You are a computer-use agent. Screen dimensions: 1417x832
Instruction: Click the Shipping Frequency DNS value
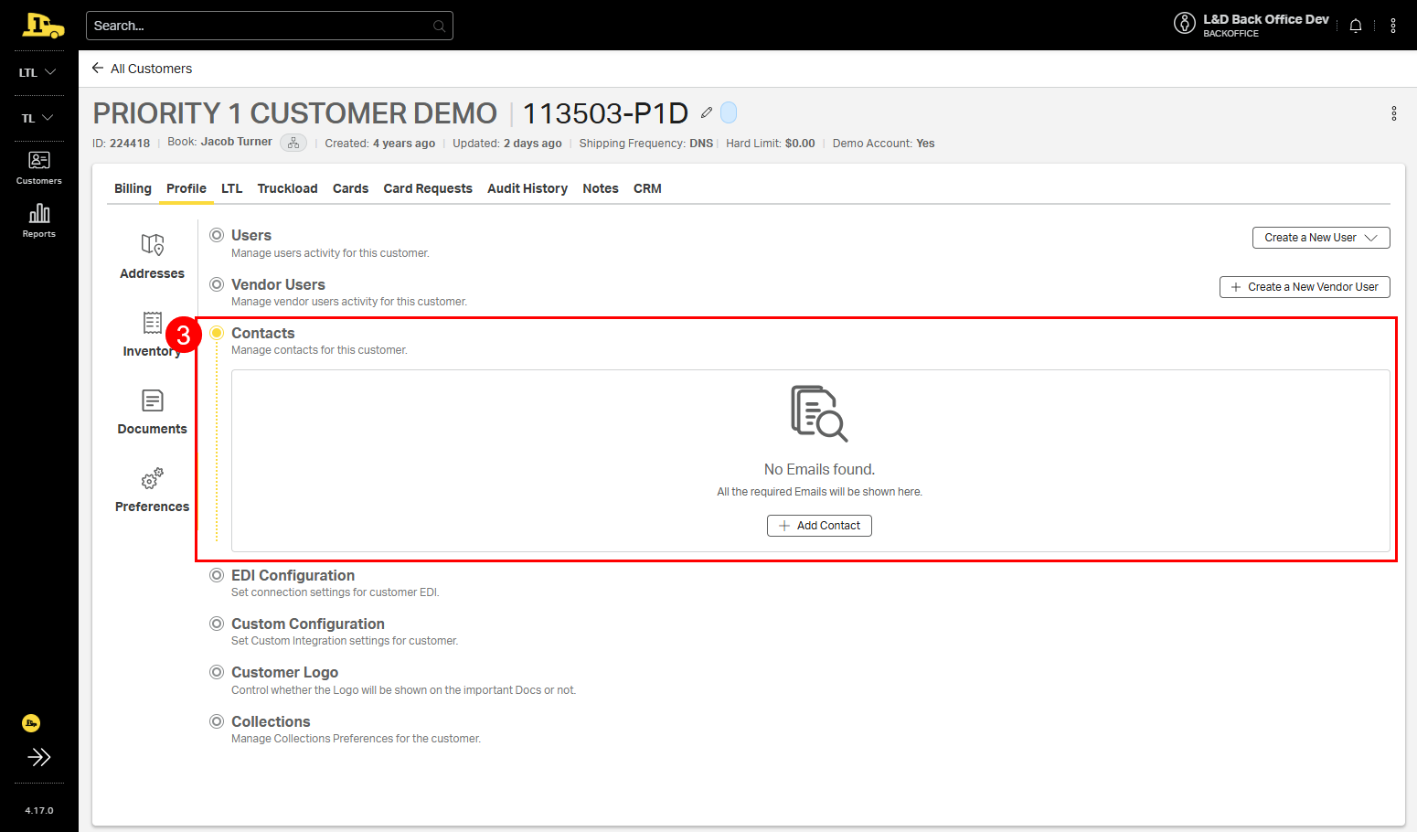click(x=701, y=144)
